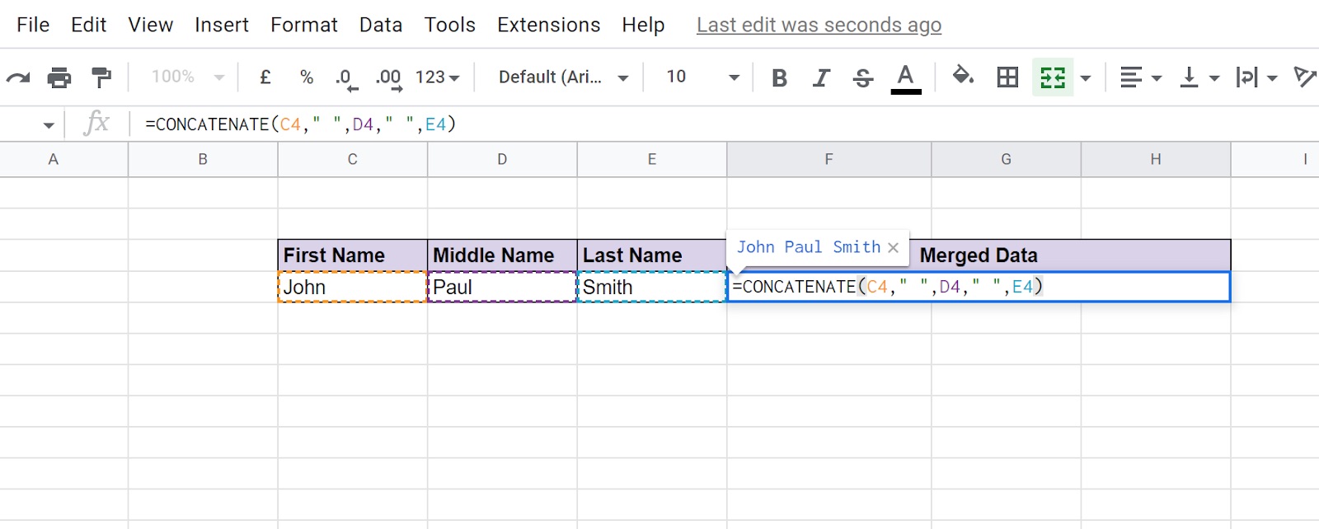Screen dimensions: 1319x529
Task: Click the Increase decimal places icon
Action: 387,77
